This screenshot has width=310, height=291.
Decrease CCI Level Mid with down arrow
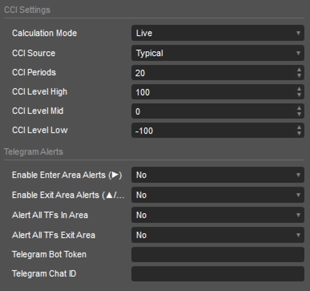tap(299, 114)
